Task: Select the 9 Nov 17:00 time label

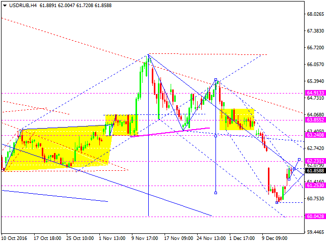Action: (x=145, y=238)
